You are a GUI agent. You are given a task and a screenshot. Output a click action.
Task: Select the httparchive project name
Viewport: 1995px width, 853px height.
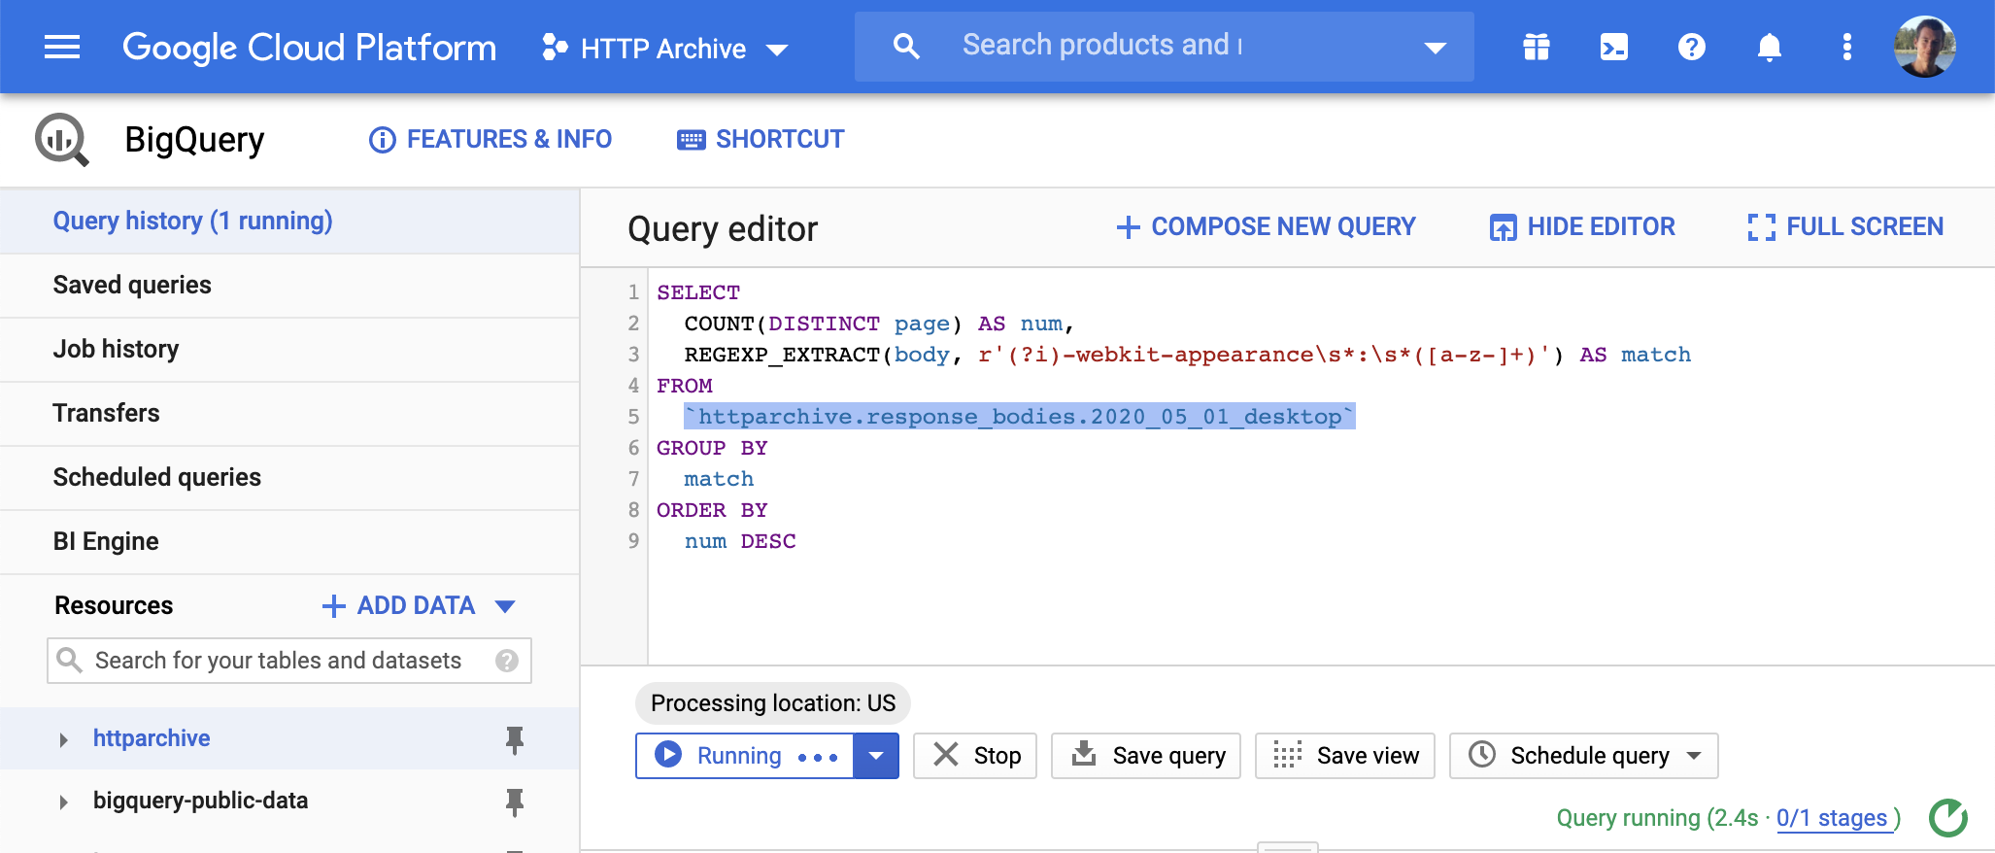[x=152, y=738]
